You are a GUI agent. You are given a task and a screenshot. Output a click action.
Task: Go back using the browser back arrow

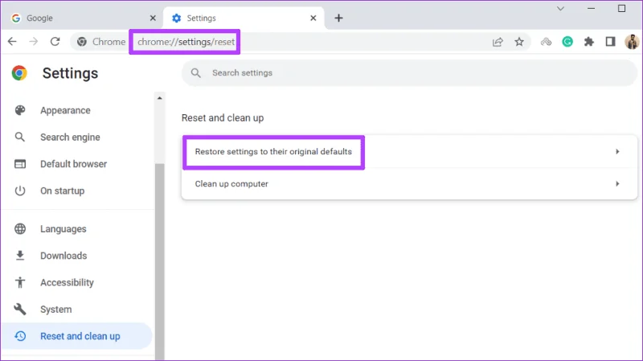click(x=12, y=42)
